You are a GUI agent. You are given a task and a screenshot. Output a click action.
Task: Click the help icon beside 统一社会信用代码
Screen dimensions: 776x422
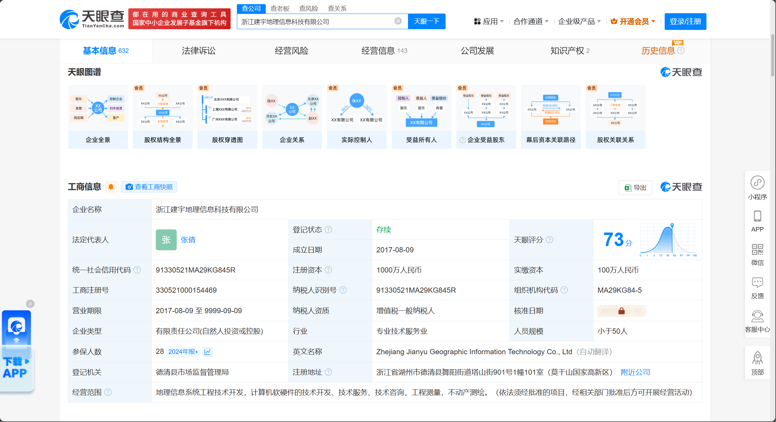coord(137,270)
